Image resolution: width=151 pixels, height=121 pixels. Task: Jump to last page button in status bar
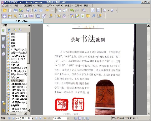click(41, 118)
